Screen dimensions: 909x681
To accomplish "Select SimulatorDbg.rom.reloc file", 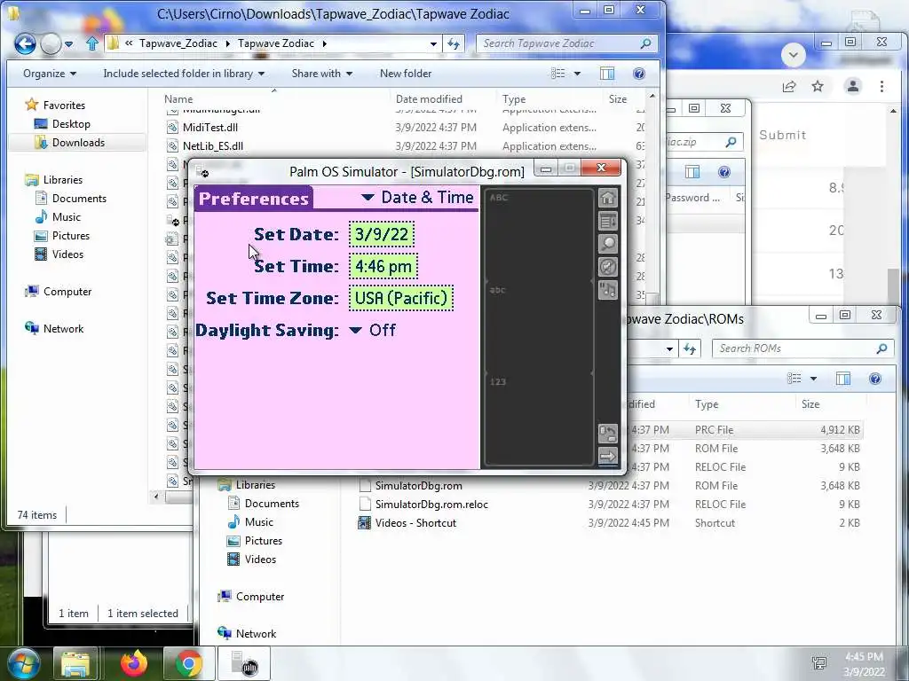I will (431, 505).
